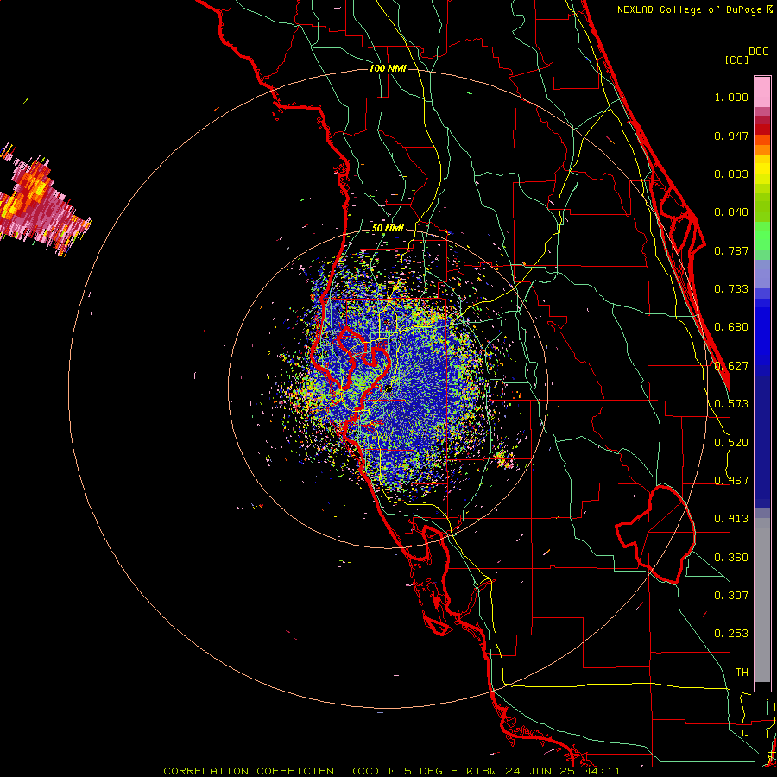Select the 0.573 scale value
This screenshot has width=777, height=777.
click(731, 404)
